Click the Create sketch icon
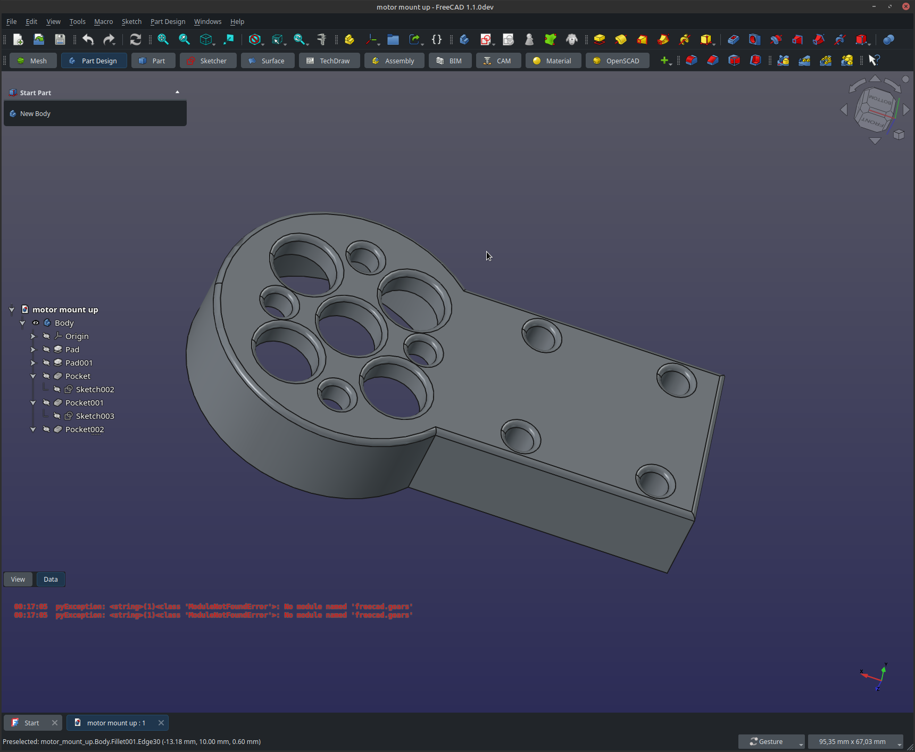The image size is (915, 752). pos(485,39)
